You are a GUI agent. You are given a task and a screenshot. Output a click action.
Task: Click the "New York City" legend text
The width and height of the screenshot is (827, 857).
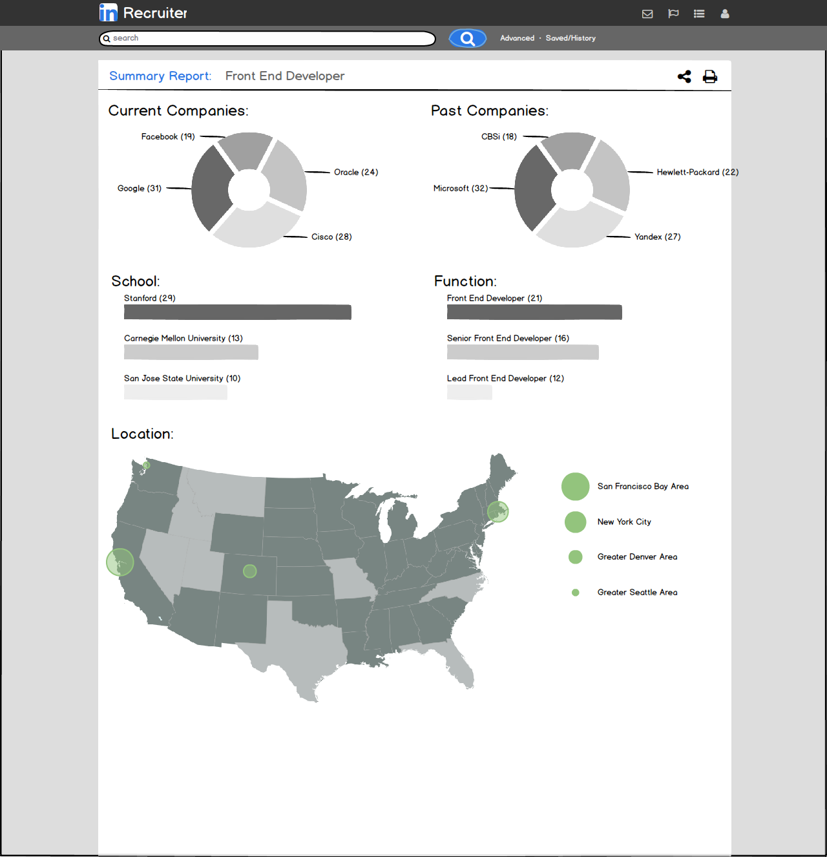(x=624, y=522)
